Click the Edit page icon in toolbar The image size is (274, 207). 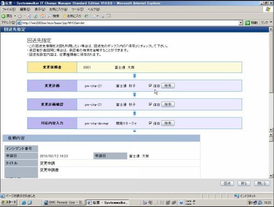(109, 16)
